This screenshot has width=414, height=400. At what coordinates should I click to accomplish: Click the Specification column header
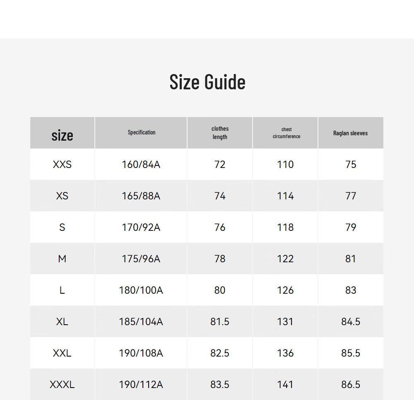pos(141,133)
